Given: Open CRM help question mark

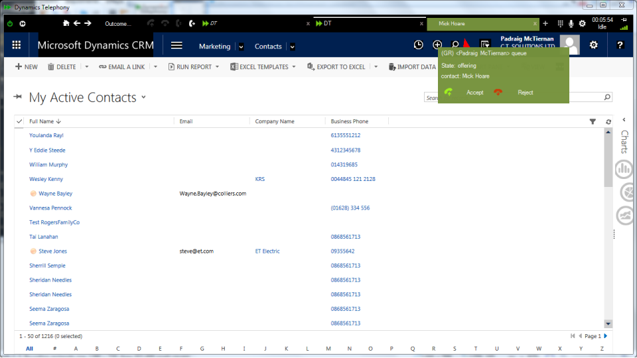Looking at the screenshot, I should (620, 45).
